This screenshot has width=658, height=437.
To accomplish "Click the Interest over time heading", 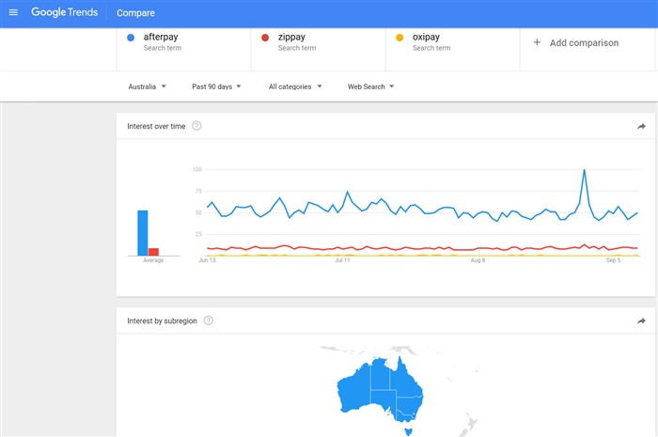I will tap(156, 126).
